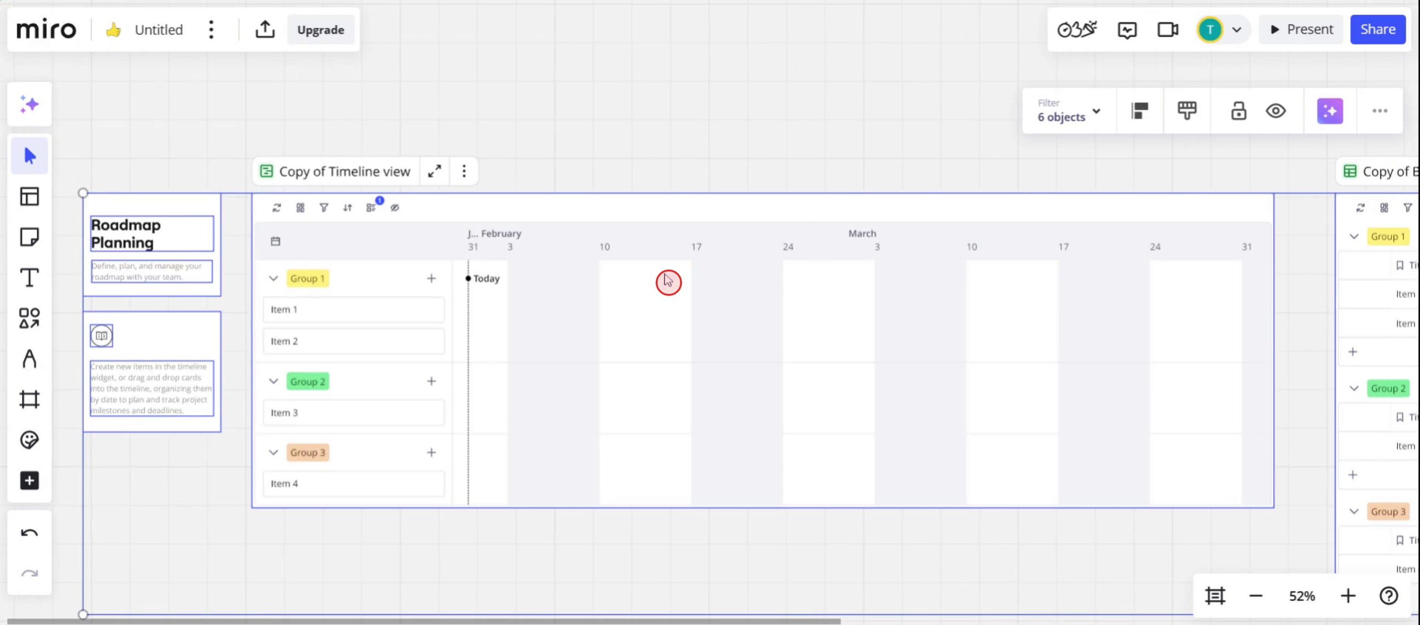Image resolution: width=1420 pixels, height=625 pixels.
Task: Collapse Group 3 in the timeline
Action: (273, 453)
